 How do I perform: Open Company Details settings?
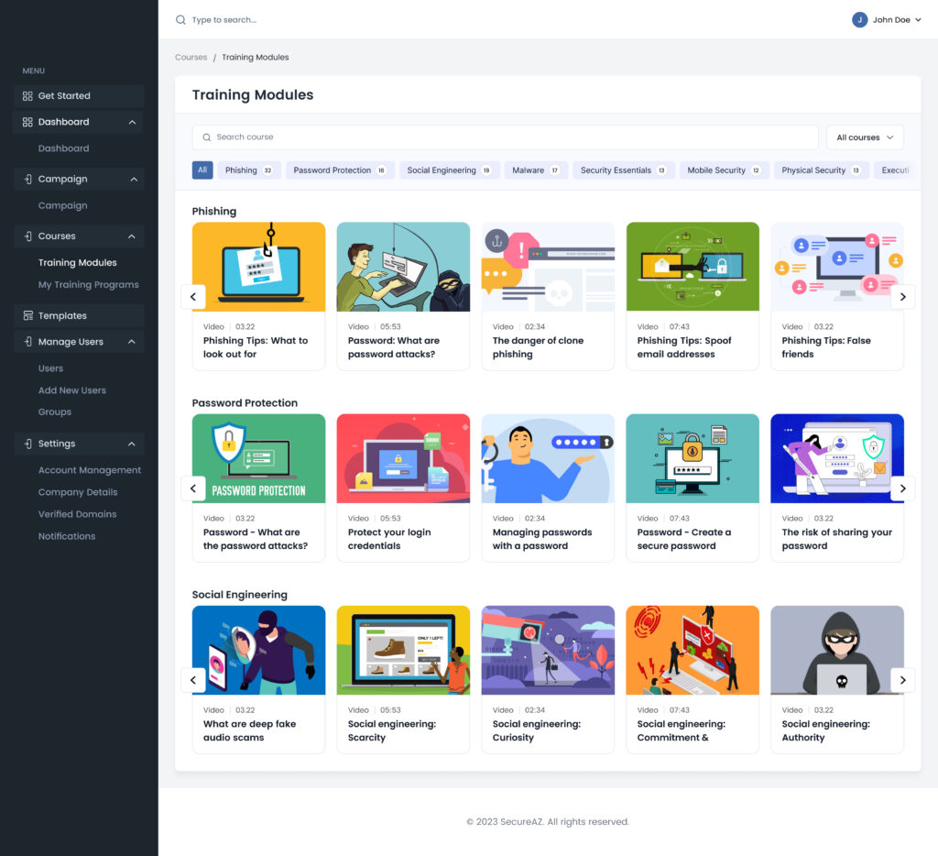tap(78, 492)
